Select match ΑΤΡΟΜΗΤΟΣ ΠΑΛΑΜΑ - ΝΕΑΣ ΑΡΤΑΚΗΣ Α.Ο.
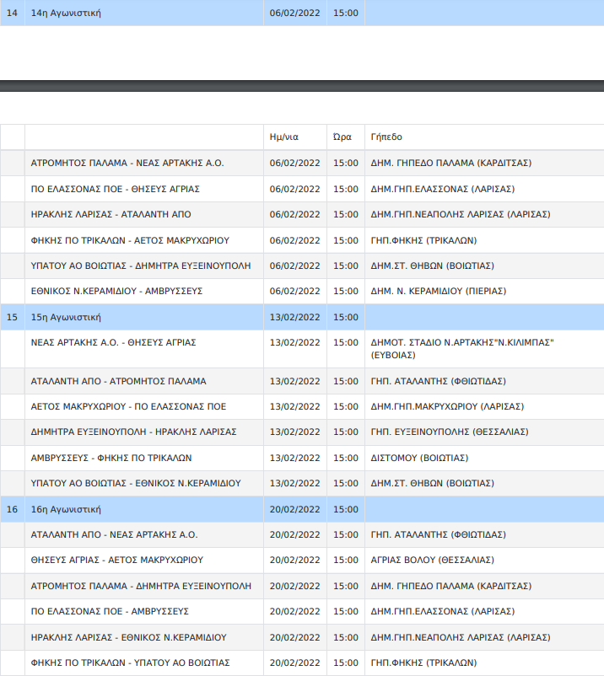 [127, 163]
